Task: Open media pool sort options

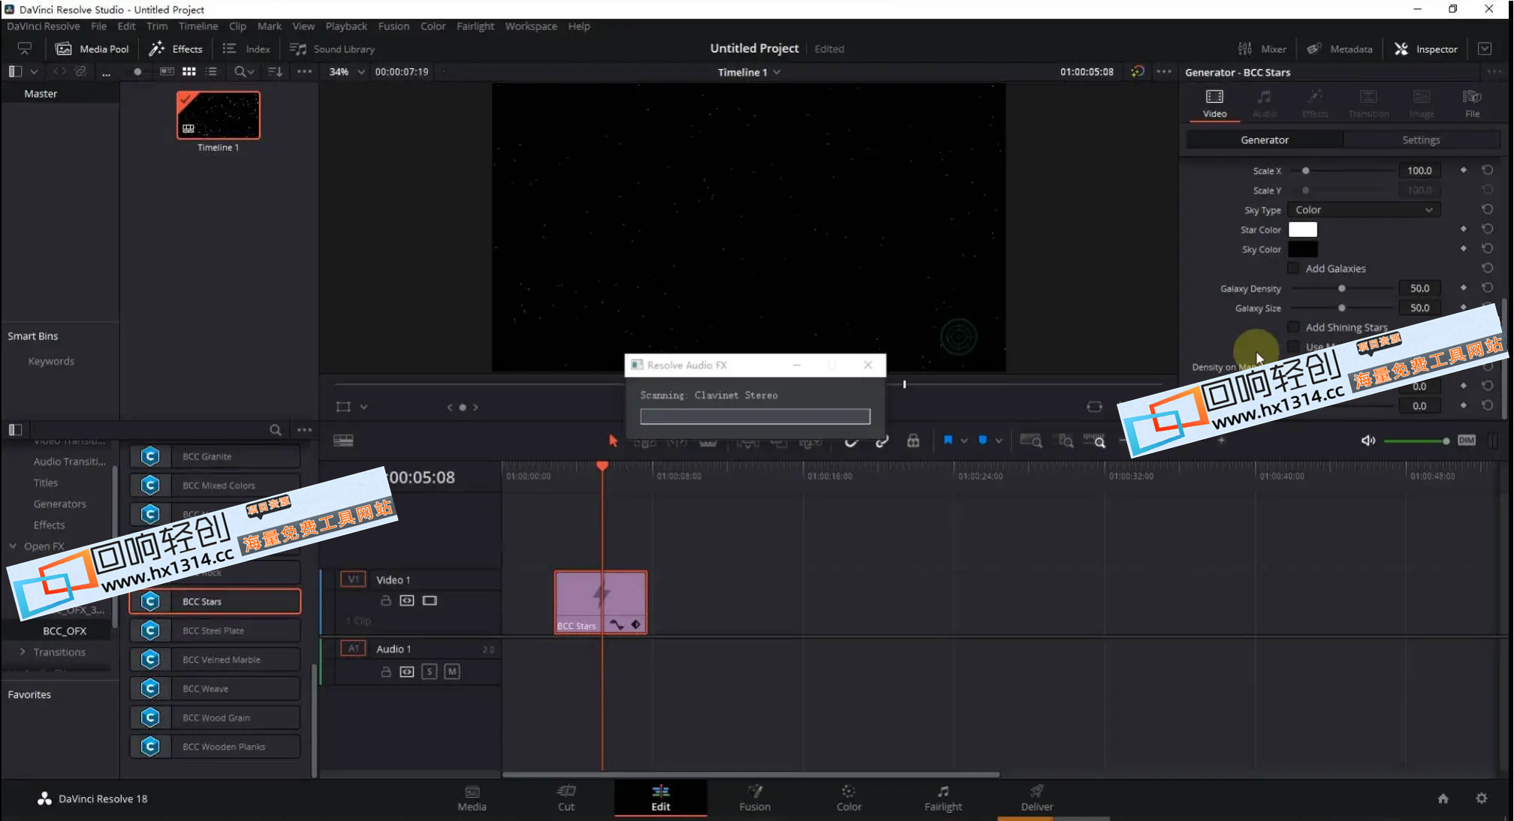Action: pyautogui.click(x=276, y=71)
